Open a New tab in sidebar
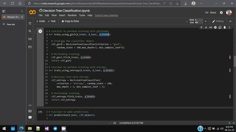 point(9,24)
